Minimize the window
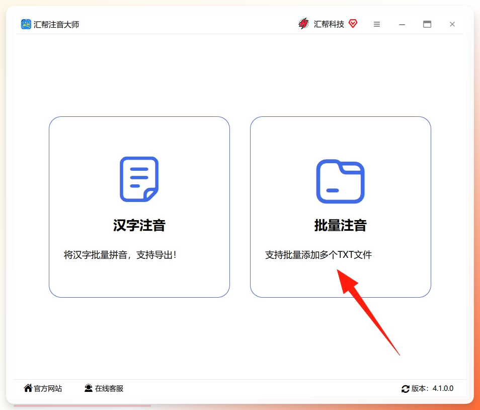 [x=402, y=25]
